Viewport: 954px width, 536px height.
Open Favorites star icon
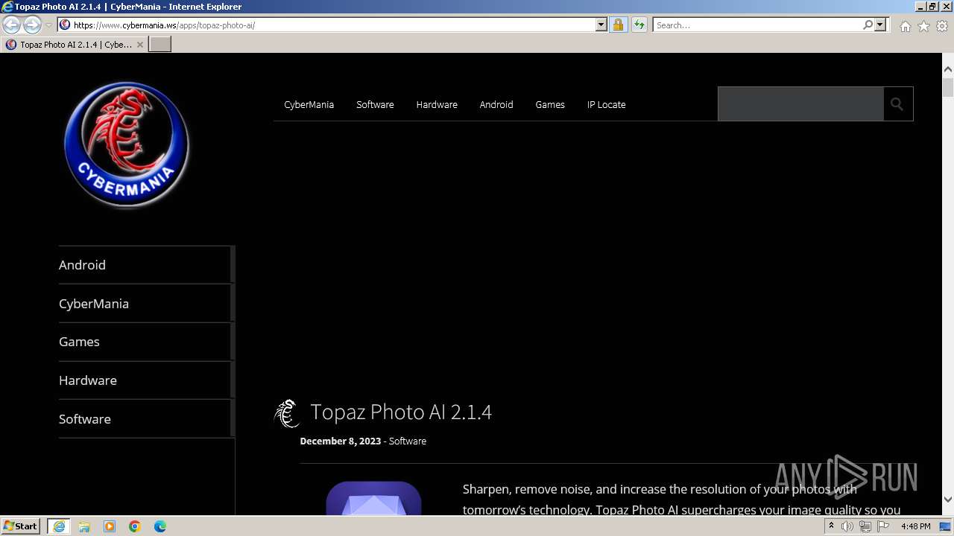pos(923,26)
